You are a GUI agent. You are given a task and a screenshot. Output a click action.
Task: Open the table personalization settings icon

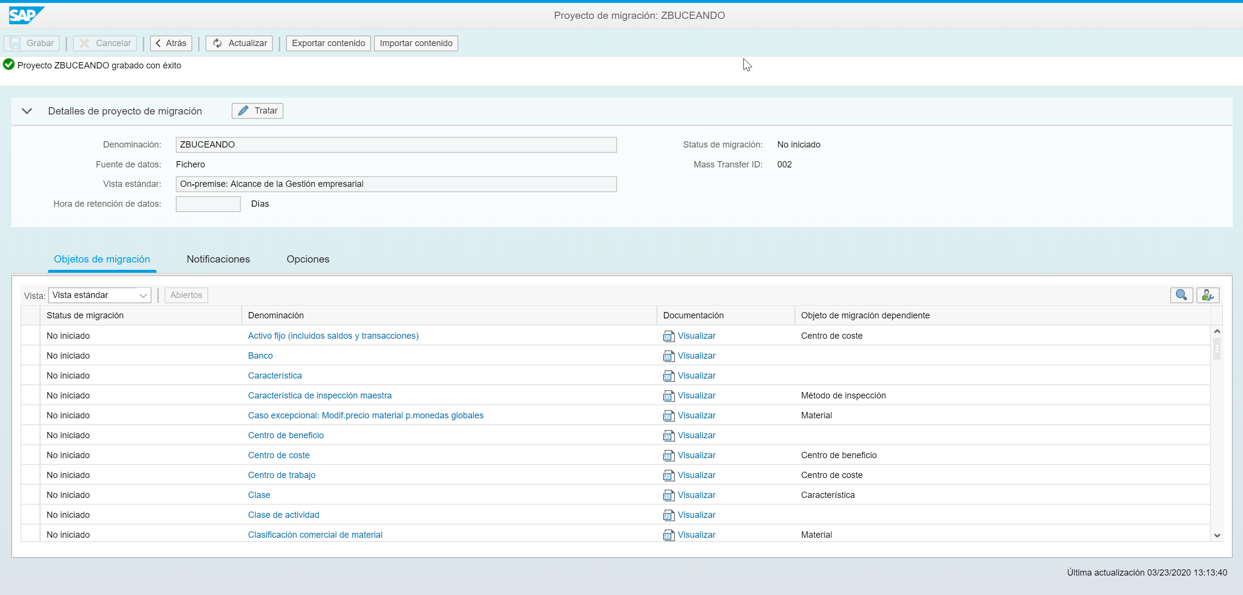[1208, 295]
